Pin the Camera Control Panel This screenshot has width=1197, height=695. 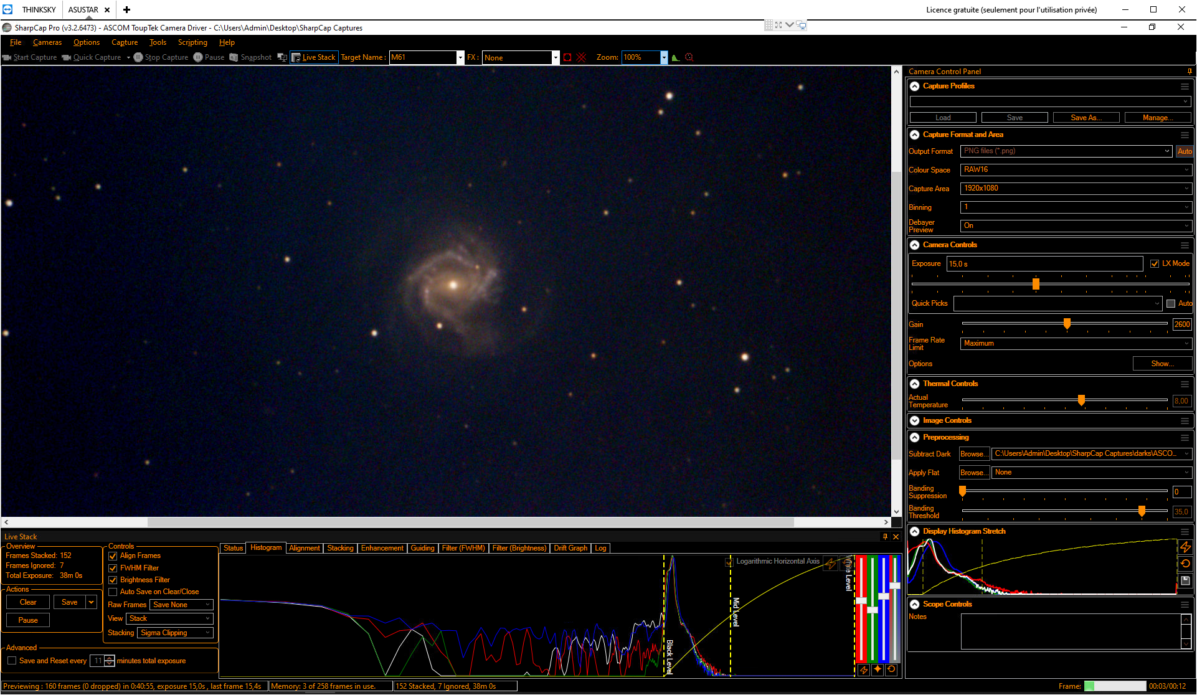coord(1190,71)
